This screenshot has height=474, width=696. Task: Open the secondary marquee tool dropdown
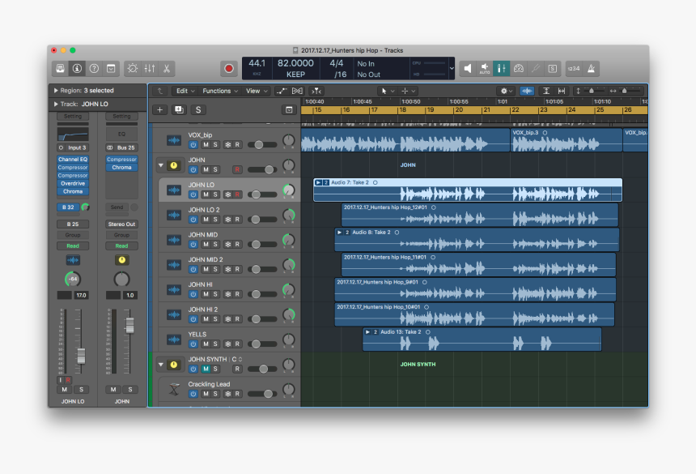point(409,91)
